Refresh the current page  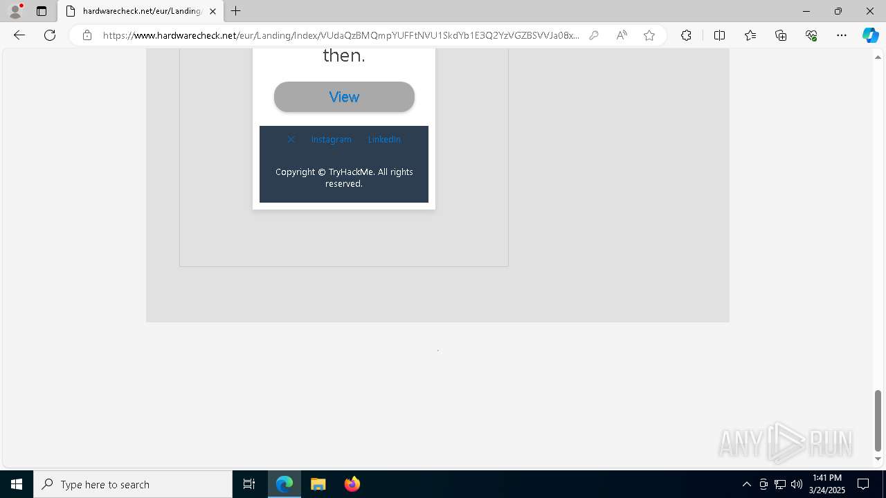50,35
